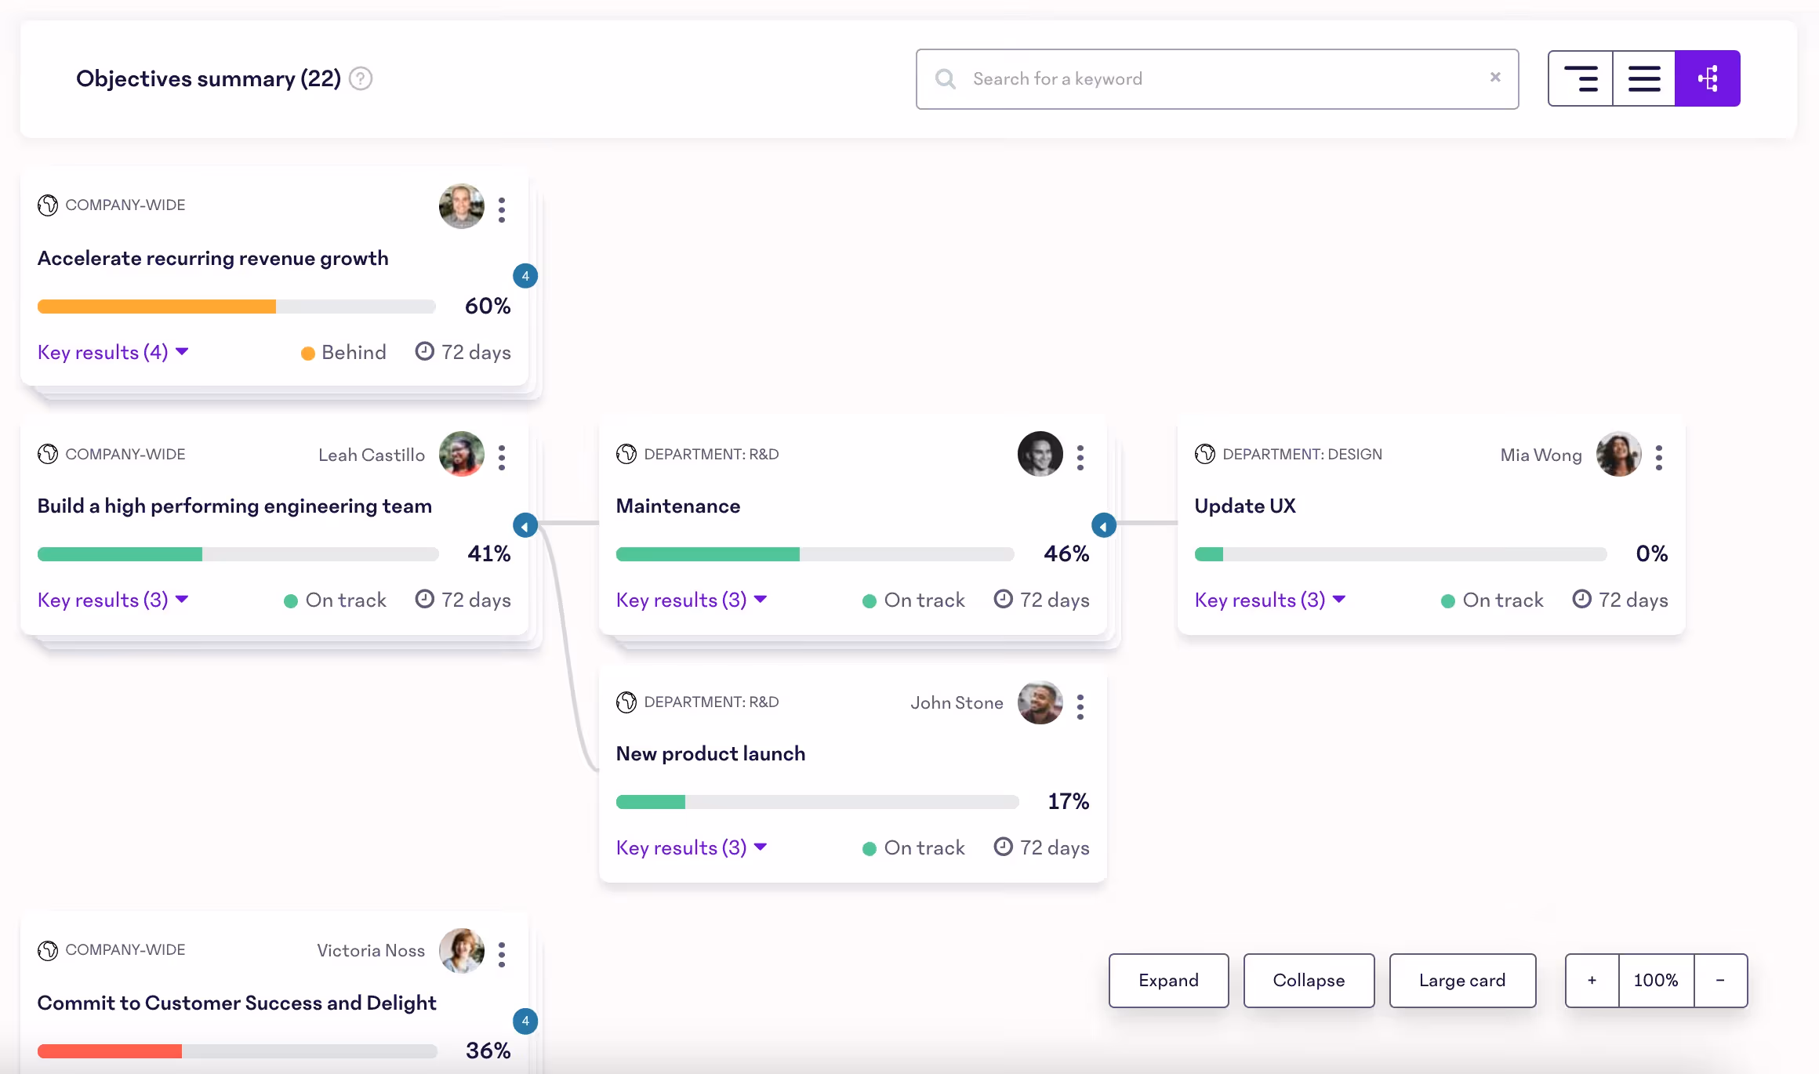This screenshot has height=1074, width=1819.
Task: Switch to Large card layout
Action: click(x=1462, y=980)
